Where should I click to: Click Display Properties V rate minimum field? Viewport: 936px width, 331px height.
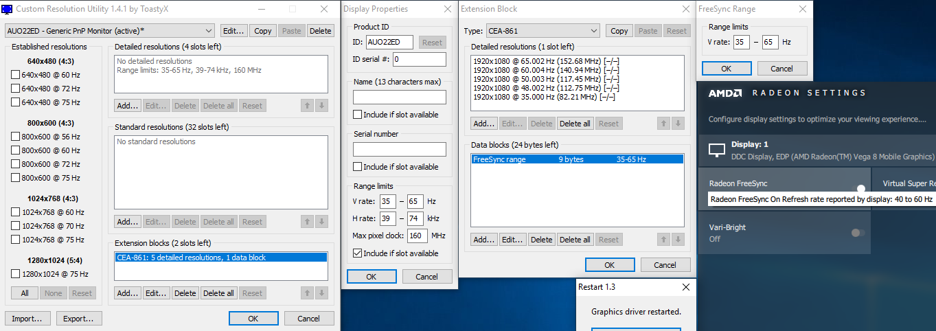pyautogui.click(x=388, y=201)
